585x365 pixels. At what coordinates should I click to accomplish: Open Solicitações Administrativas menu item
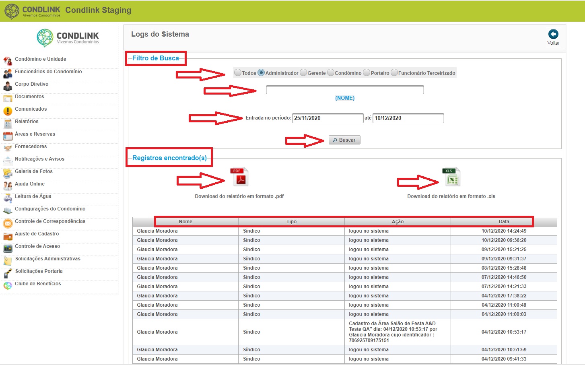click(x=47, y=259)
